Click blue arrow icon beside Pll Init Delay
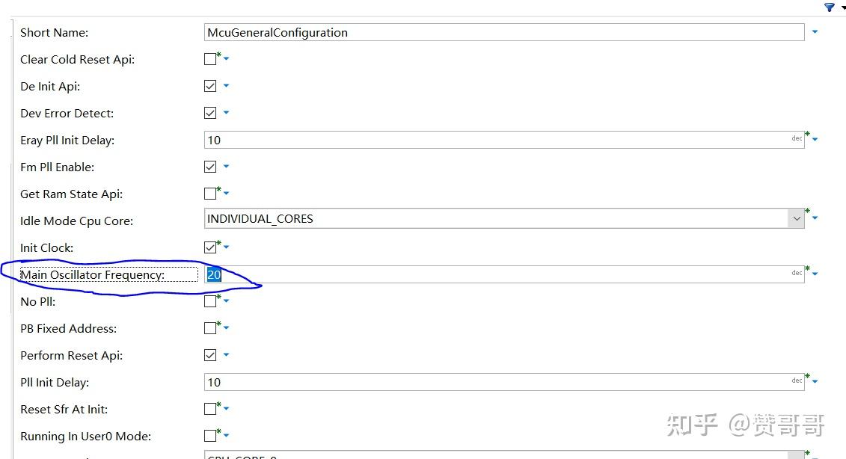Image resolution: width=846 pixels, height=459 pixels. 815,382
